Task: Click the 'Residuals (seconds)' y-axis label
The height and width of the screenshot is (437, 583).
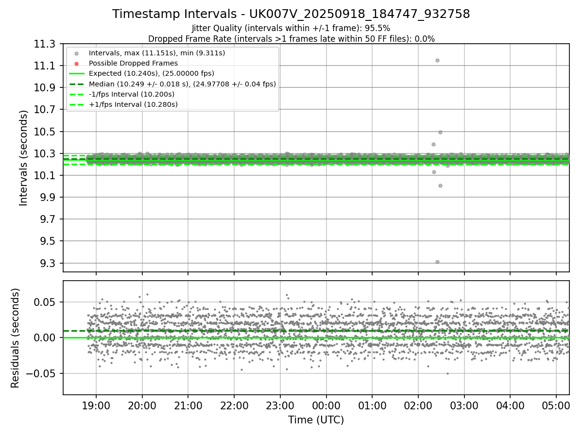Action: (x=16, y=338)
